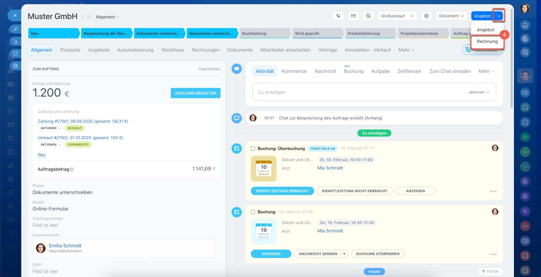Screen dimensions: 541x277
Task: Open the Emilia Schmidt profile link
Action: point(65,246)
